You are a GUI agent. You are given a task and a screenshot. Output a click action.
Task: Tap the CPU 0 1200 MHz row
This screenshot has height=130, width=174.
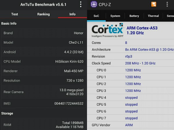tap(130, 70)
